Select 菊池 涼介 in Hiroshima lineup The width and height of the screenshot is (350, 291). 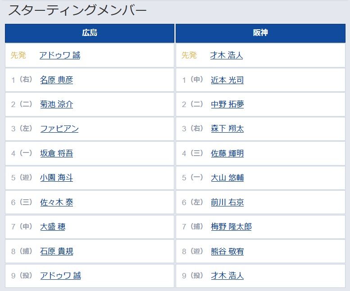[56, 104]
